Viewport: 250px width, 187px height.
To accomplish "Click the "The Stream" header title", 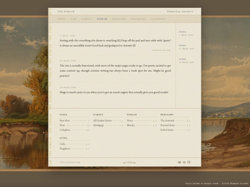I will click(x=66, y=12).
